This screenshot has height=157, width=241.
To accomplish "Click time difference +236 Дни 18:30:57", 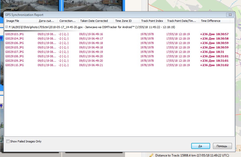I will [x=214, y=34].
